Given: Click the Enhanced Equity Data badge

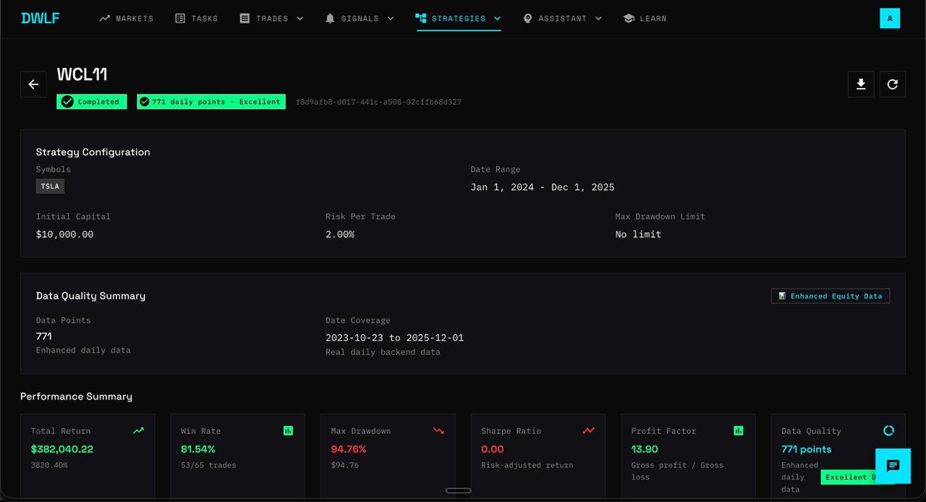Looking at the screenshot, I should [x=830, y=295].
